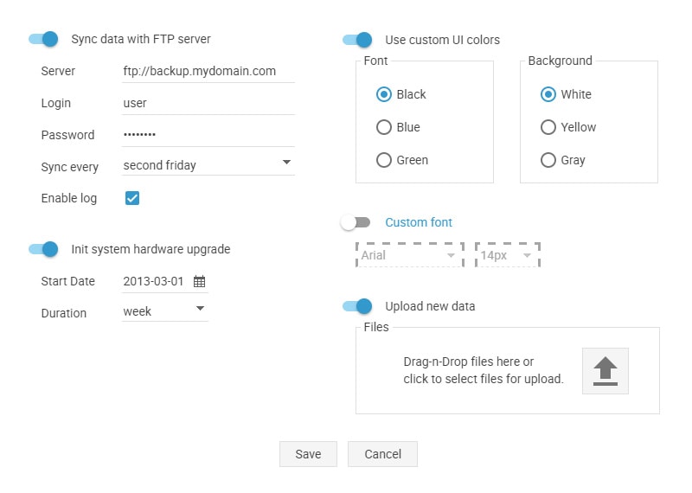692x493 pixels.
Task: Uncheck the Enable log checkbox
Action: (x=132, y=198)
